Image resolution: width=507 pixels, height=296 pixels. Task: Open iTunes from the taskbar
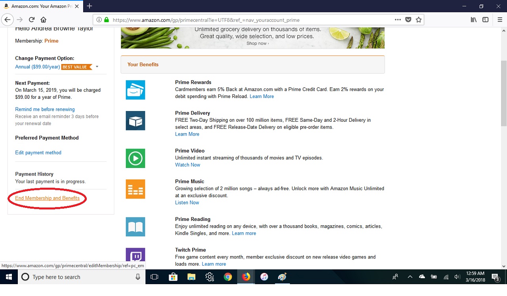[264, 277]
